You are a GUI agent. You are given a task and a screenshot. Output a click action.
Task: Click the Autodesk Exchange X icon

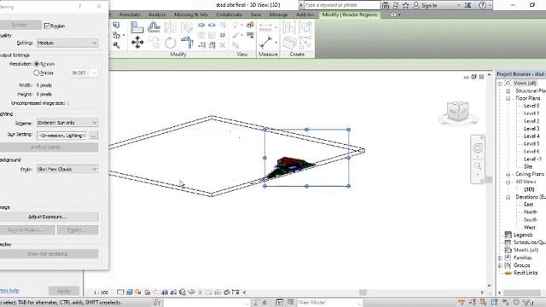tap(468, 5)
